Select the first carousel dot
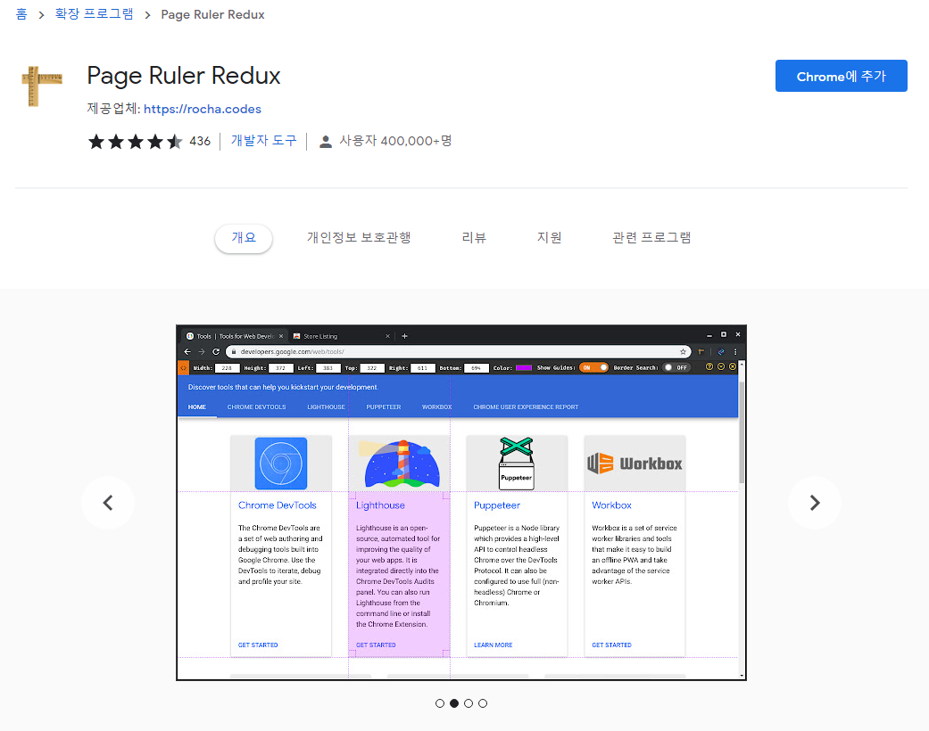The height and width of the screenshot is (731, 929). (x=440, y=703)
